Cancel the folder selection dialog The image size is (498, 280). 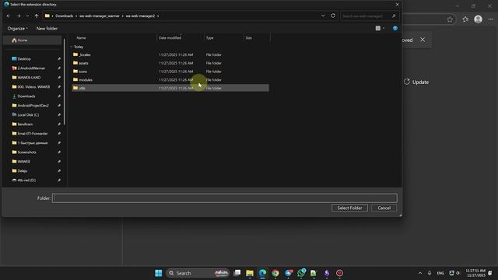384,208
